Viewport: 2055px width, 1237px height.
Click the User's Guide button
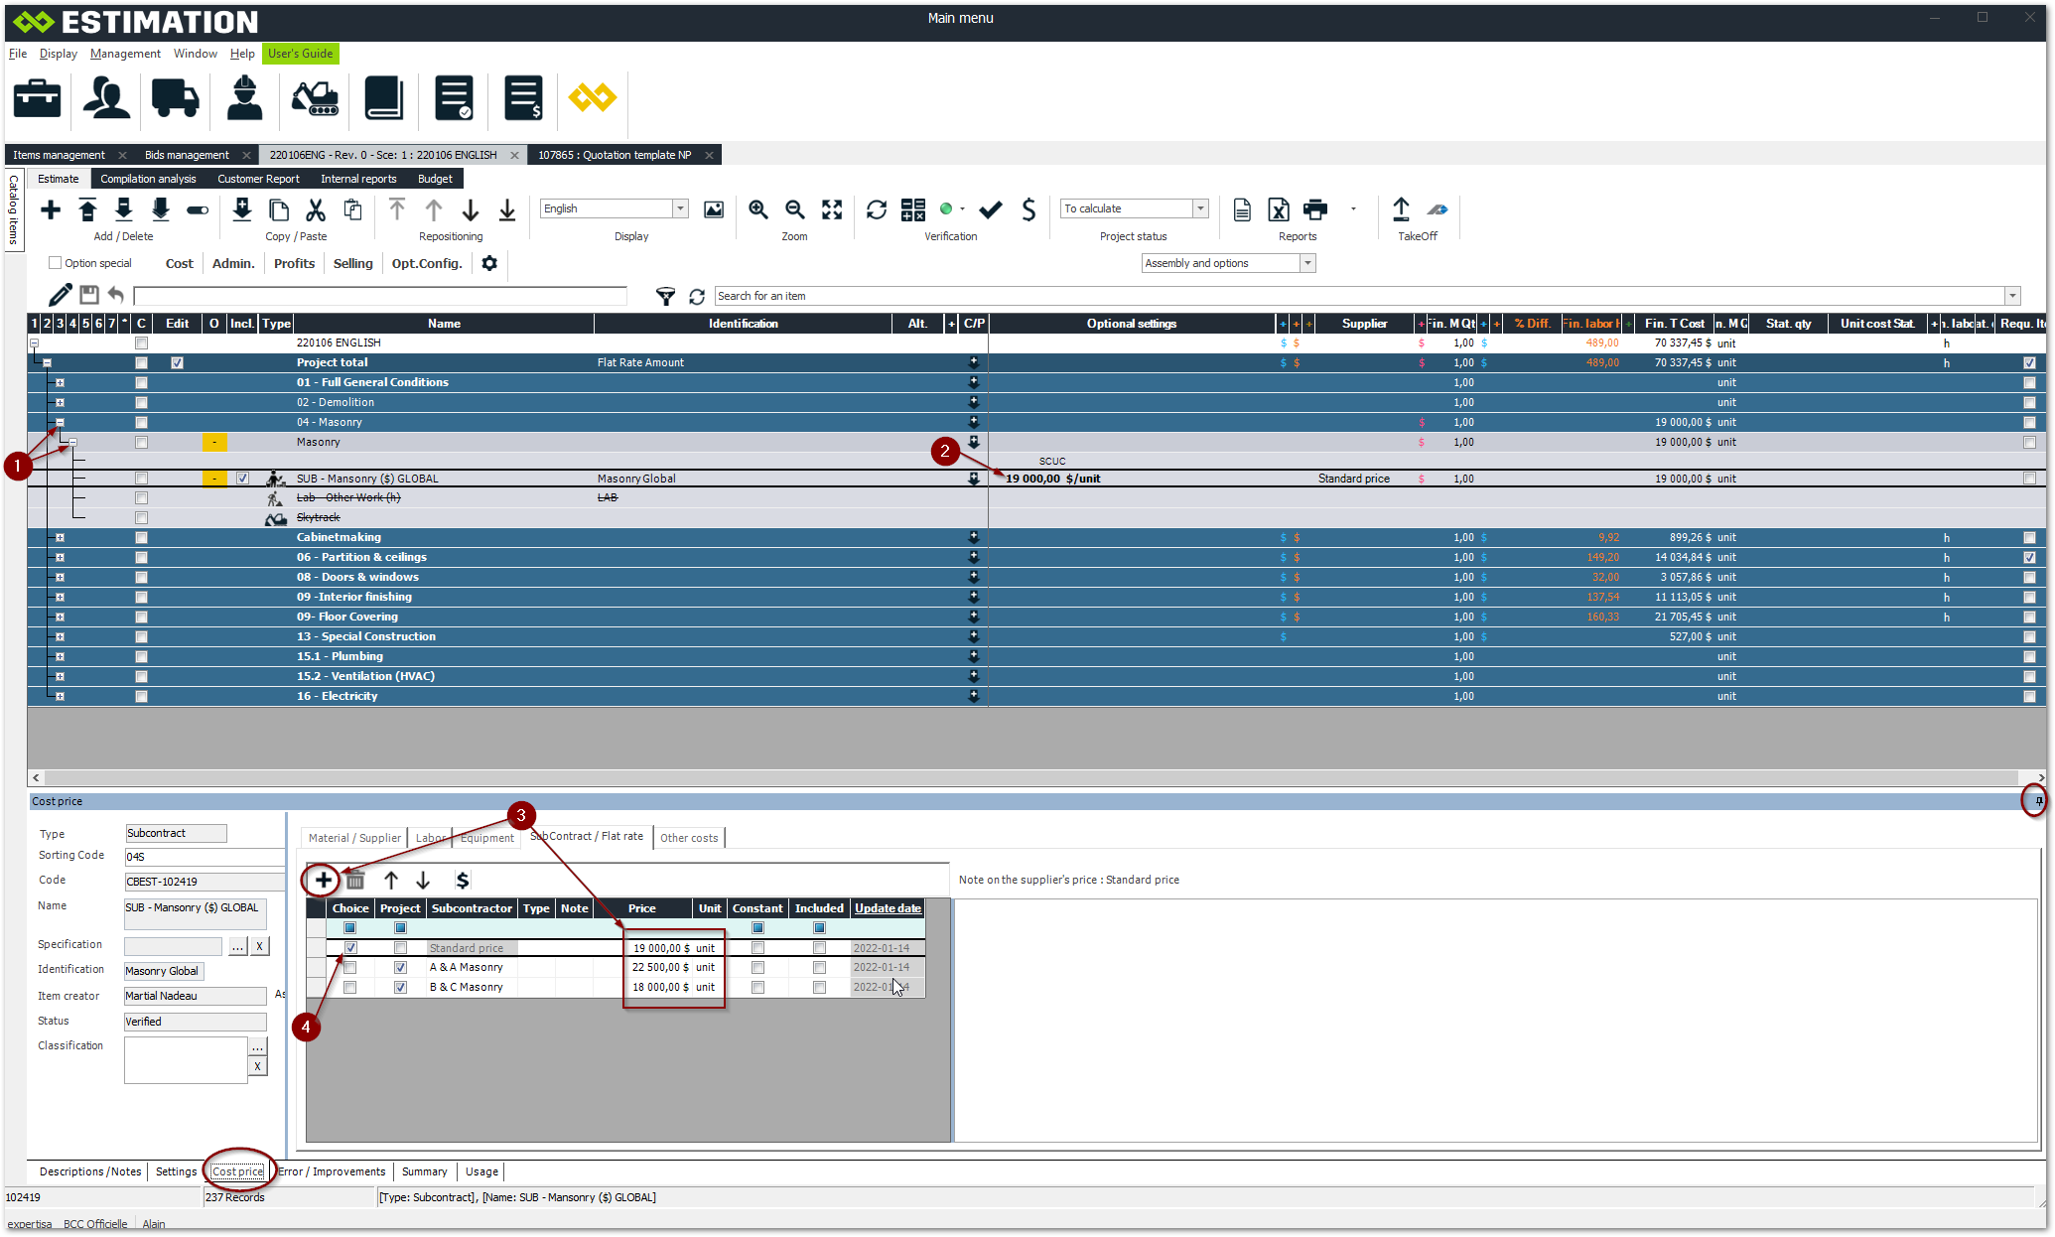click(x=301, y=54)
